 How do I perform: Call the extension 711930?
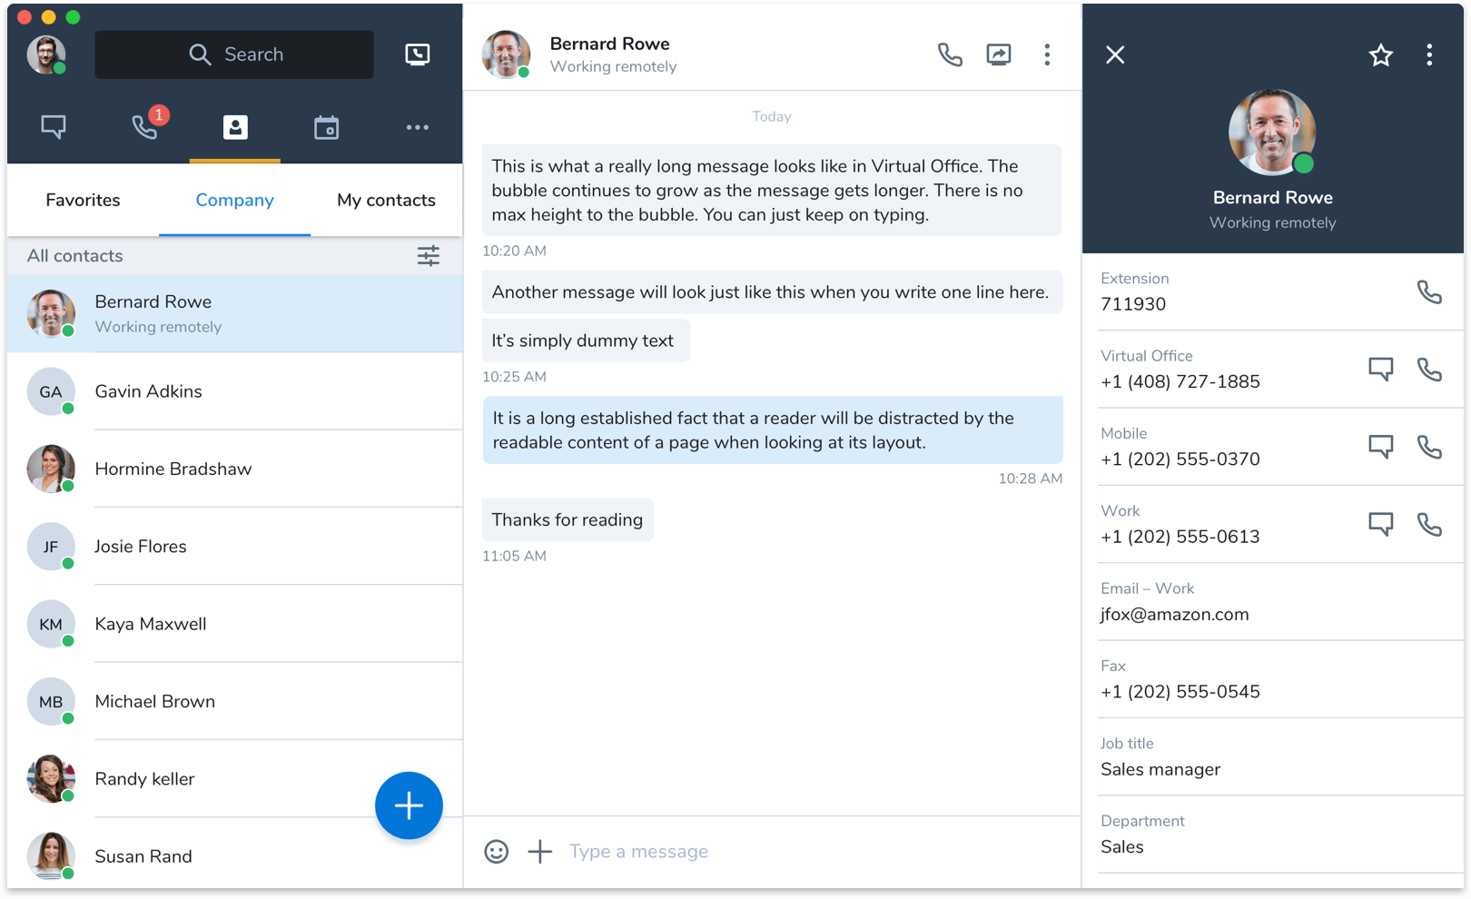point(1429,291)
